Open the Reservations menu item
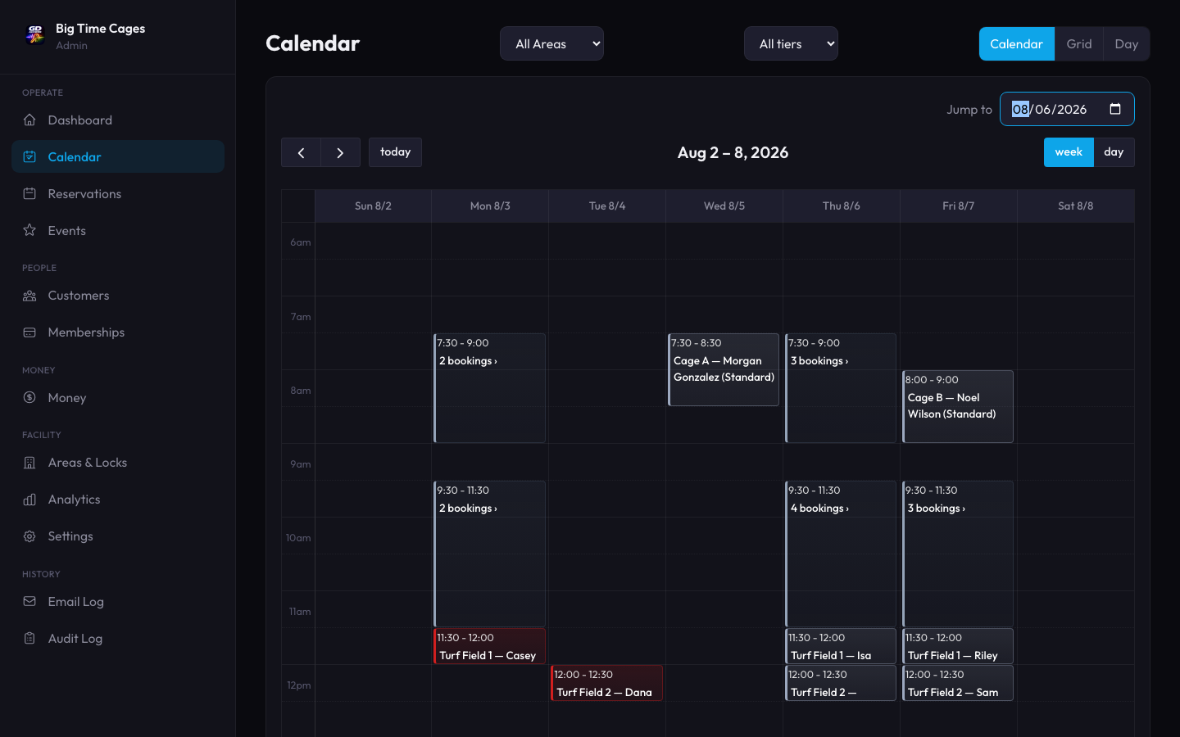Screen dimensions: 1180x737 click(118, 194)
